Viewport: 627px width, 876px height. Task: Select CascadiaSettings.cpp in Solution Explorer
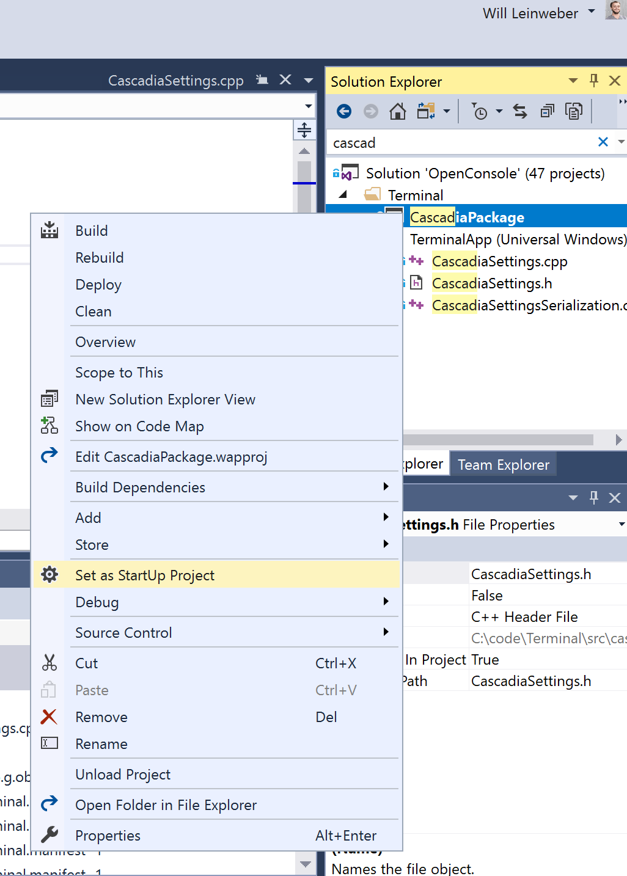(500, 261)
